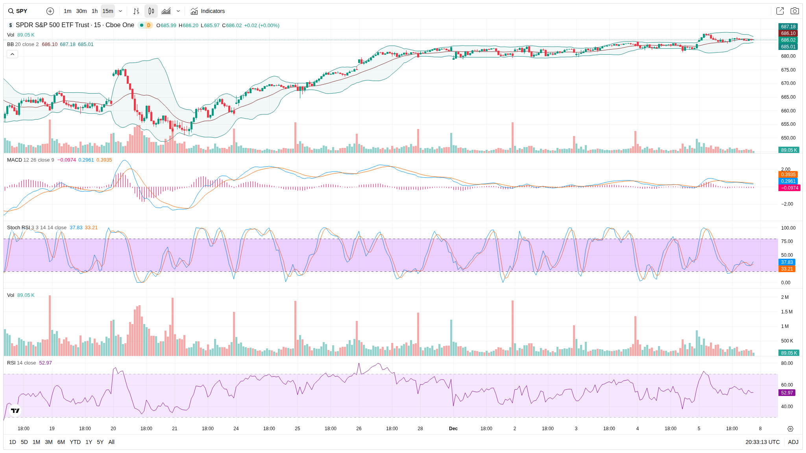806x453 pixels.
Task: Select the Area chart style icon
Action: (x=166, y=11)
